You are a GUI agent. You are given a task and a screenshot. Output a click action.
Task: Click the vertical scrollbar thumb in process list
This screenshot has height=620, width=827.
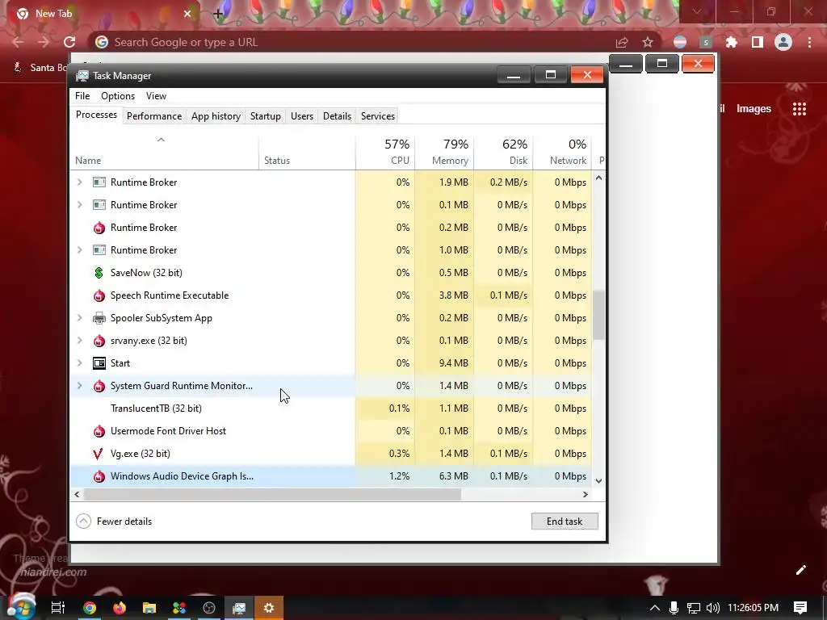click(x=598, y=315)
